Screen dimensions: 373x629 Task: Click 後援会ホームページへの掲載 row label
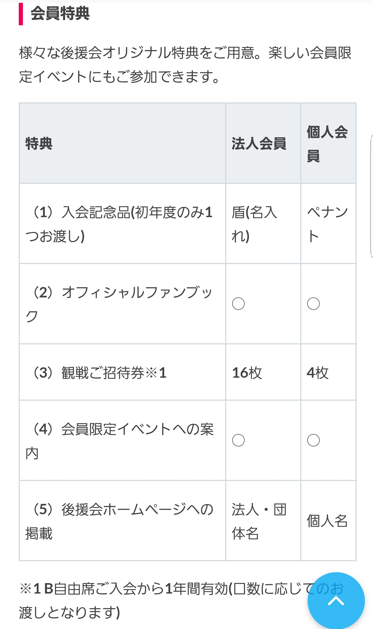119,521
